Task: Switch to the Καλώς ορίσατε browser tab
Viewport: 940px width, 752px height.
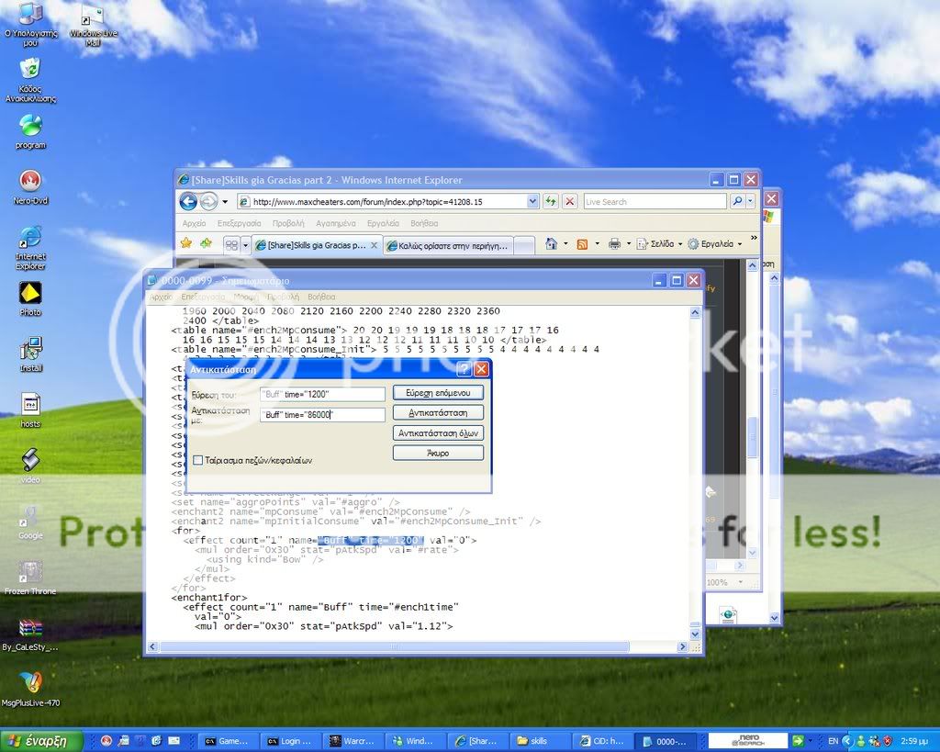Action: (446, 245)
